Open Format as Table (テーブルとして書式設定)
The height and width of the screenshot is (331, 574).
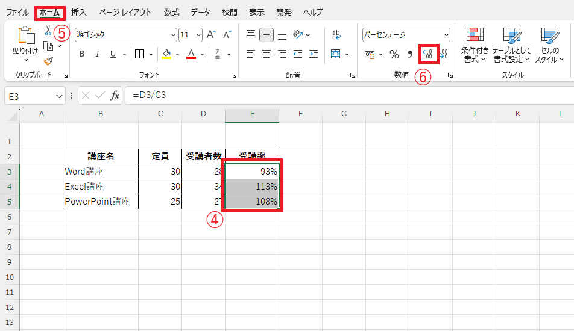(512, 45)
